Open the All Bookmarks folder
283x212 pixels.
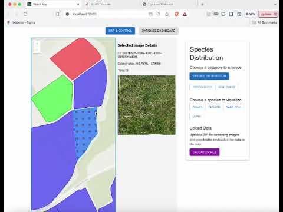265,22
